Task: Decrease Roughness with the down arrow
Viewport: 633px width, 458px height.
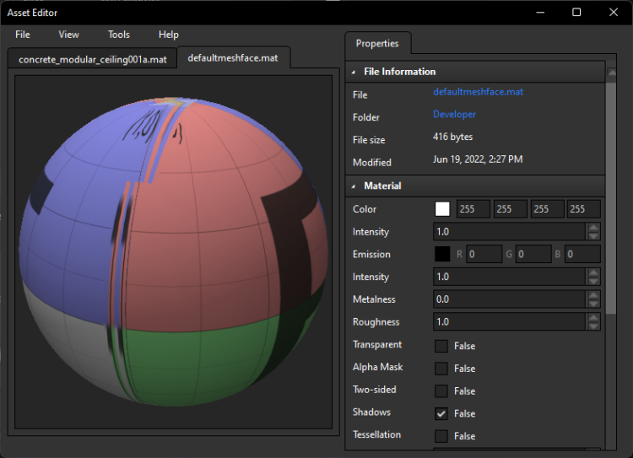Action: [593, 326]
